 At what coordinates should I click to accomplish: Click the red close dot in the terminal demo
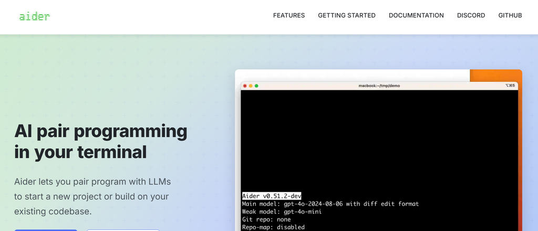click(x=245, y=86)
